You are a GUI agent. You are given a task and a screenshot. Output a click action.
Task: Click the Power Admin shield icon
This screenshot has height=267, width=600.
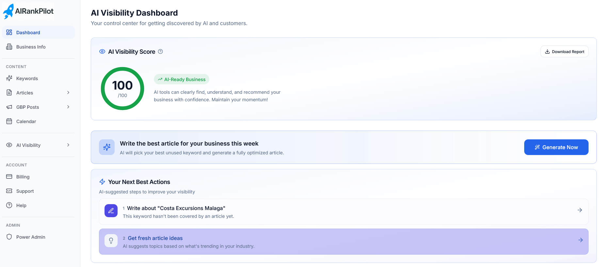tap(9, 237)
